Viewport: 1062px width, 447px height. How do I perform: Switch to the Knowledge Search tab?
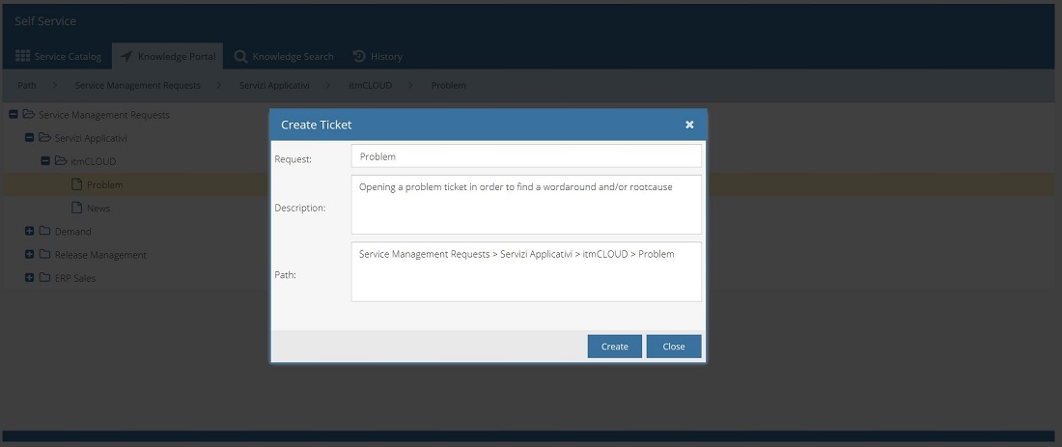tap(284, 56)
